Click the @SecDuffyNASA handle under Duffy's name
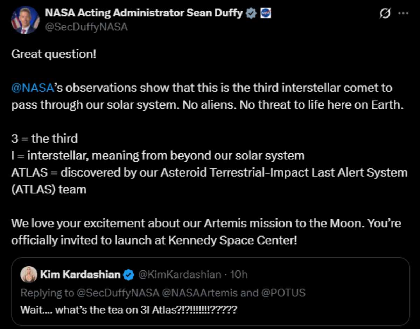 [x=87, y=26]
